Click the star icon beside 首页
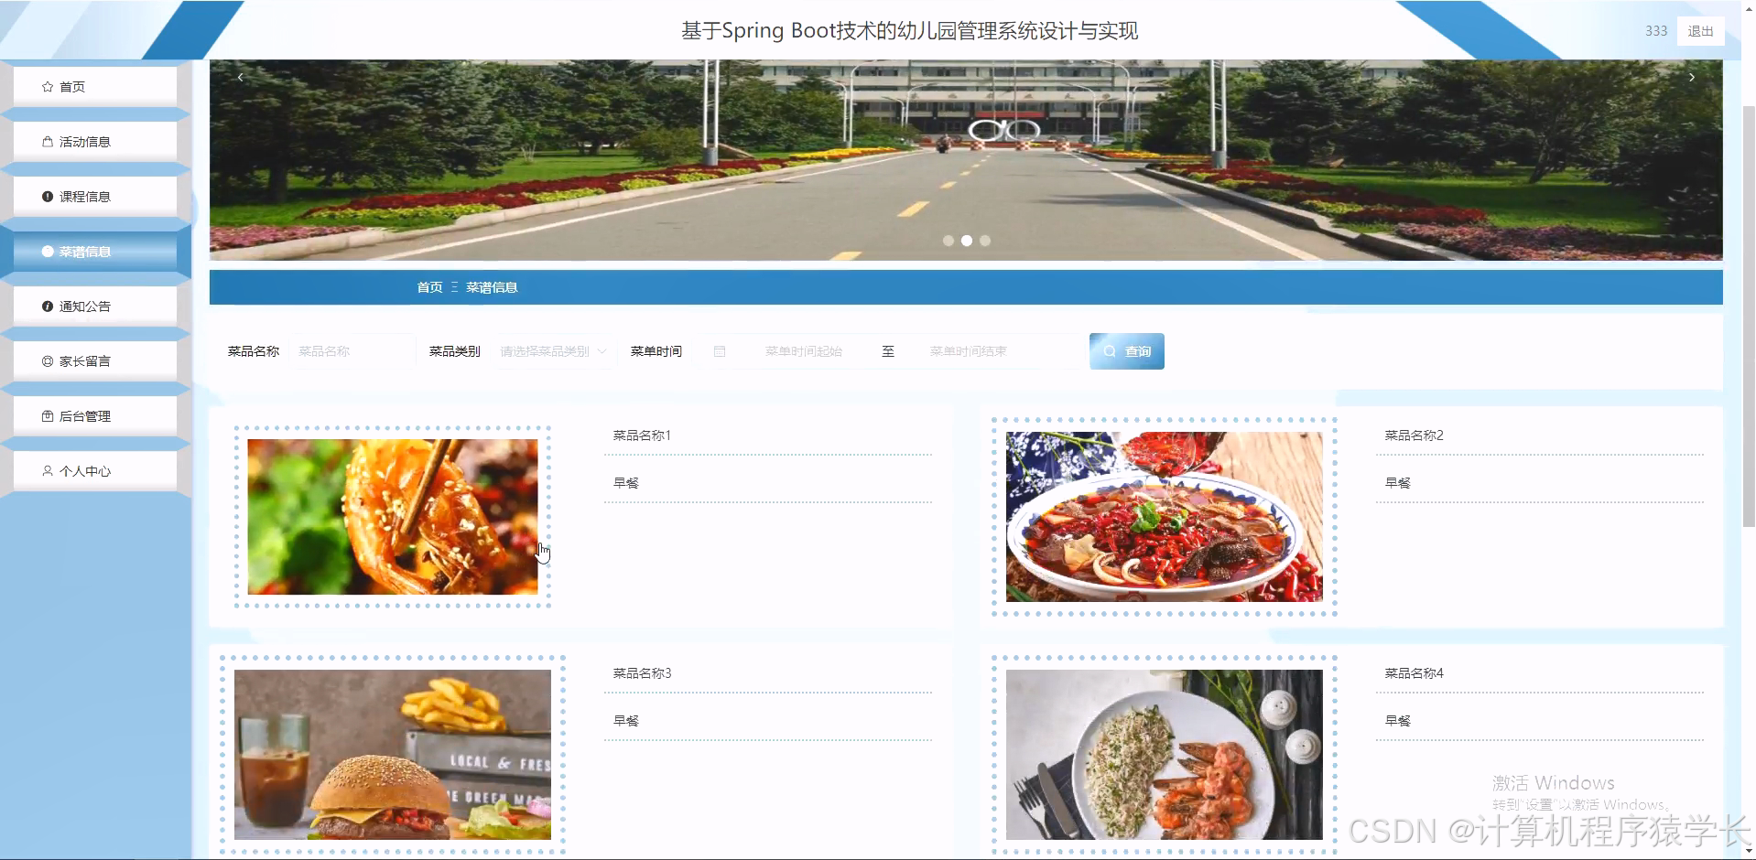The image size is (1756, 860). coord(48,87)
